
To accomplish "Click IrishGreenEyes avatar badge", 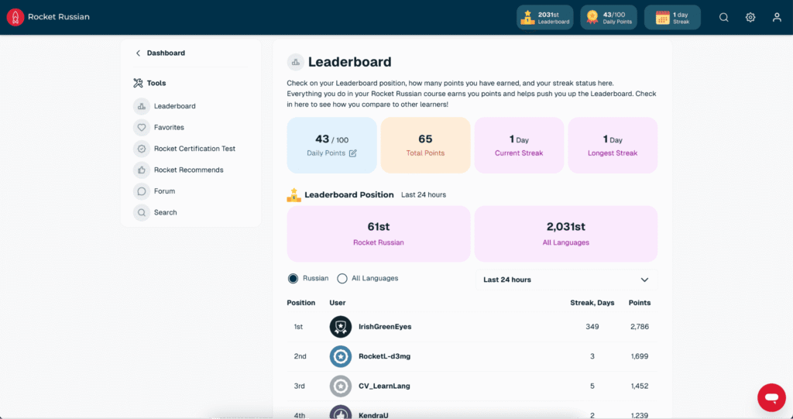I will click(341, 327).
